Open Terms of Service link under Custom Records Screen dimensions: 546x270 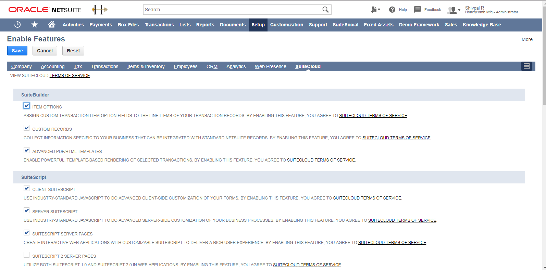click(x=396, y=138)
